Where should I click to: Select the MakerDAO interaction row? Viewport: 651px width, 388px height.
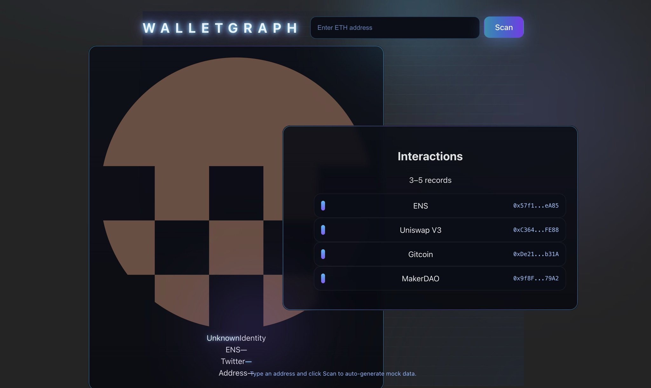point(420,279)
